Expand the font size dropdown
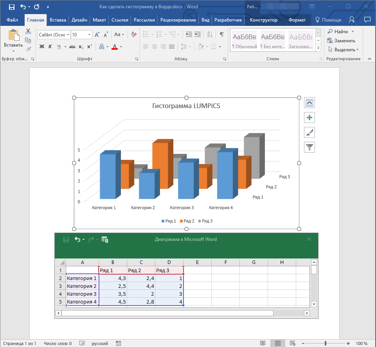Screen dimensions: 376x347 pyautogui.click(x=90, y=35)
